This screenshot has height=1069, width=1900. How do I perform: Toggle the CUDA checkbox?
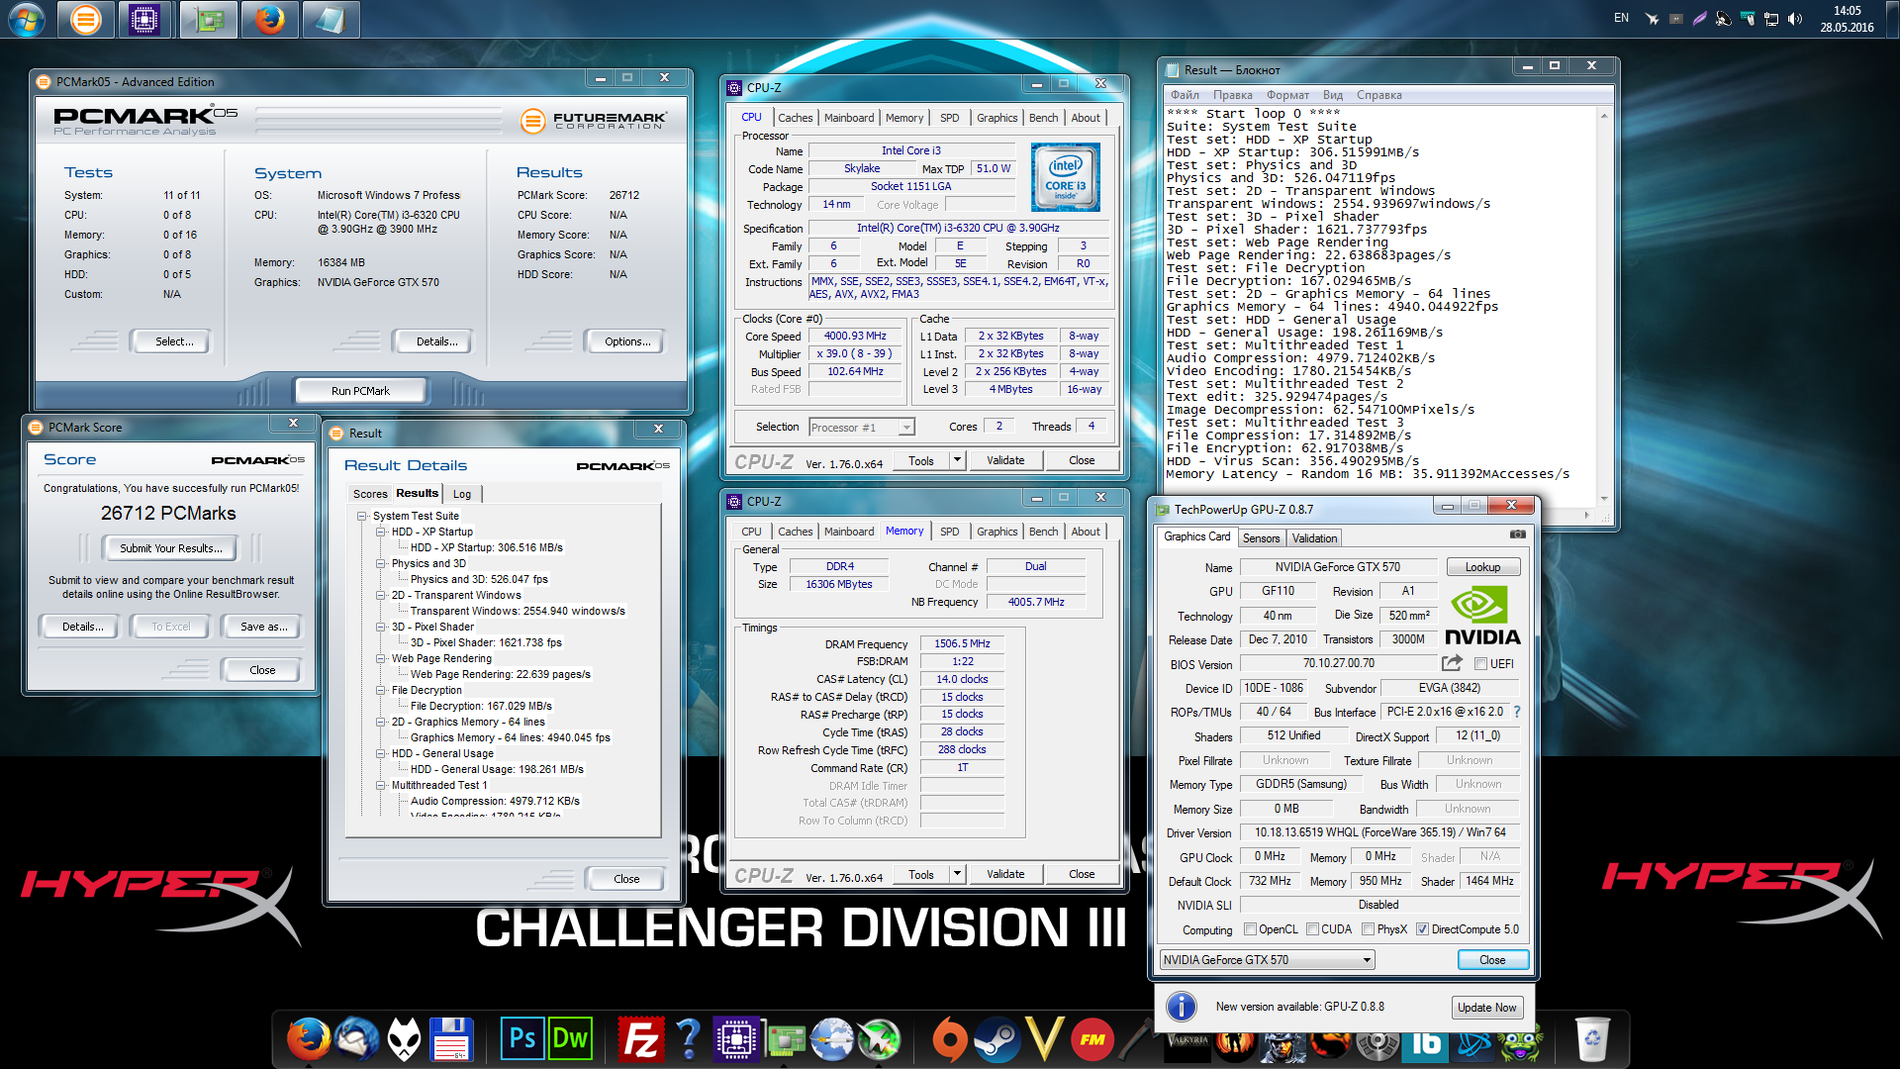1312,928
